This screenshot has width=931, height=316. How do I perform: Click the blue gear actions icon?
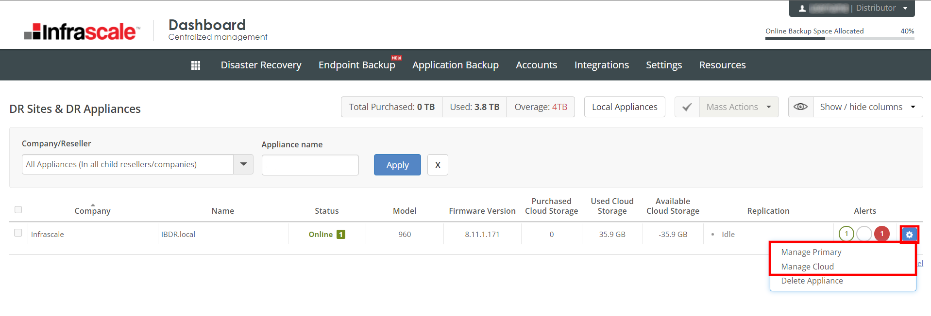(909, 235)
